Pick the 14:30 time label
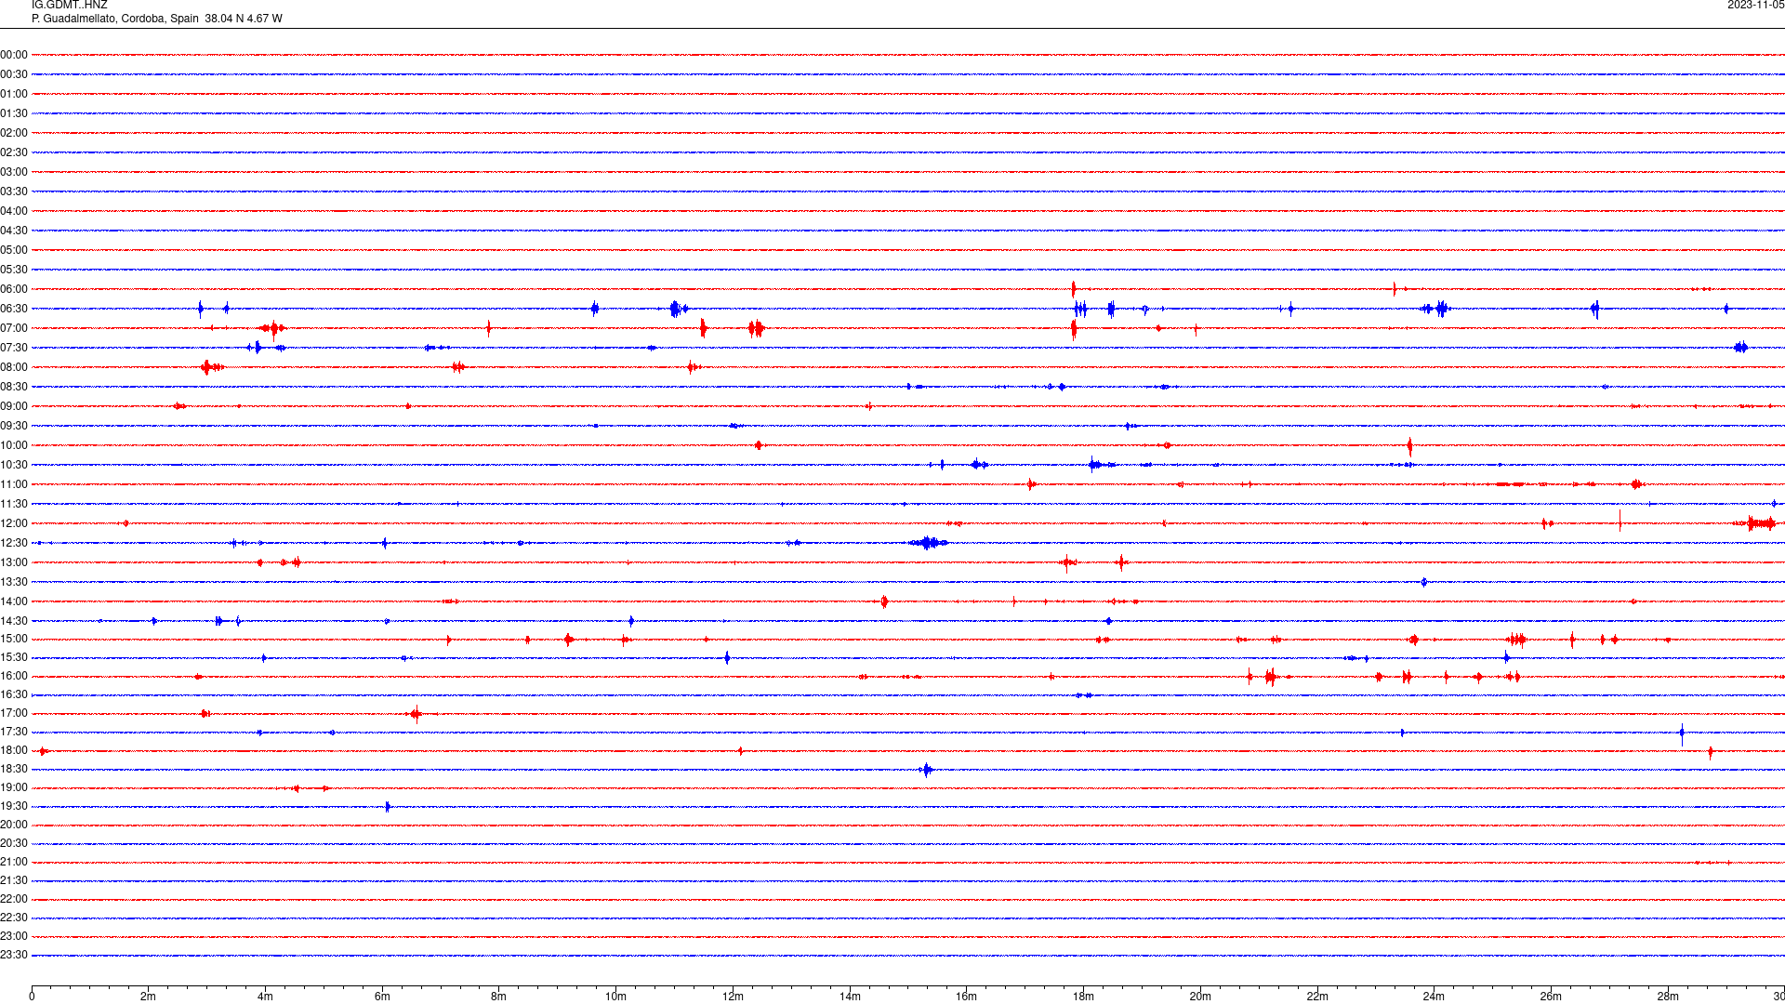Screen dimensions: 1785x1004 14,621
